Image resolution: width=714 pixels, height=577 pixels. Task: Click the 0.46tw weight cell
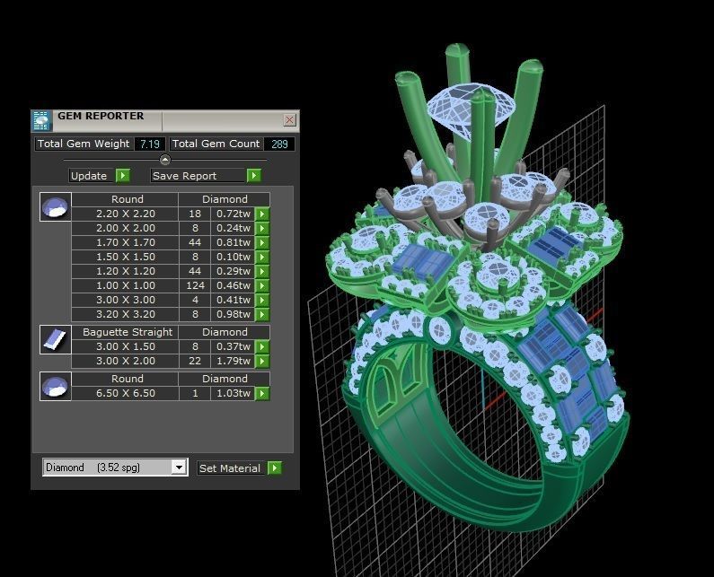click(x=233, y=285)
